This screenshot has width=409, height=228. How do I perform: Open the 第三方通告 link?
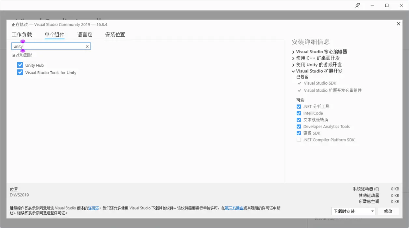[234, 208]
